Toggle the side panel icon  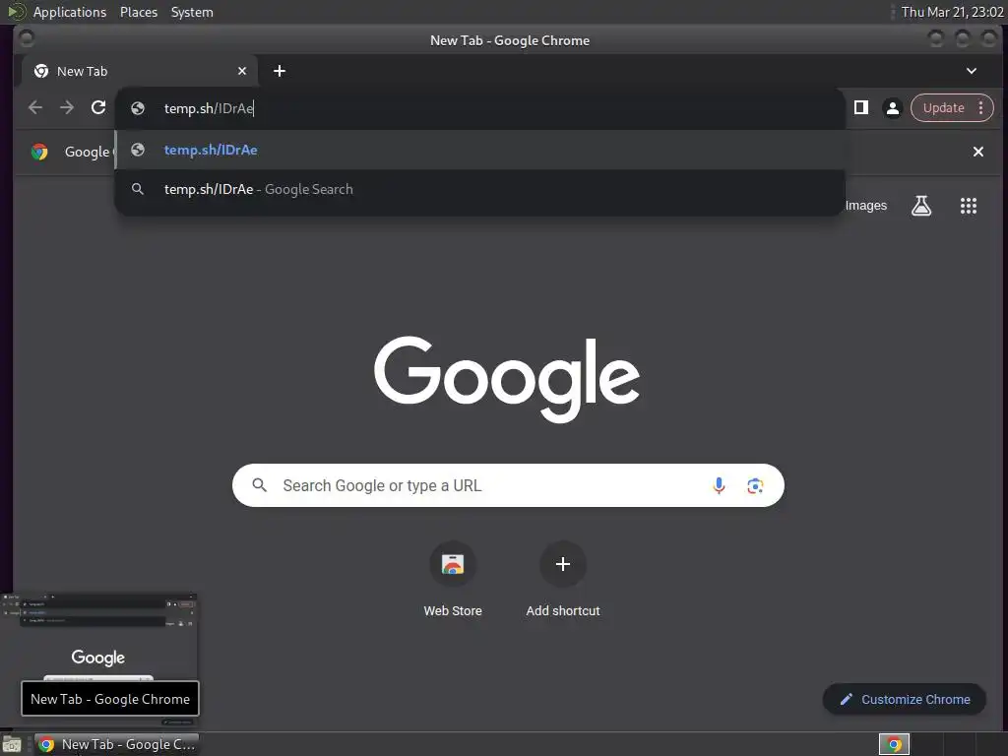[x=860, y=107]
